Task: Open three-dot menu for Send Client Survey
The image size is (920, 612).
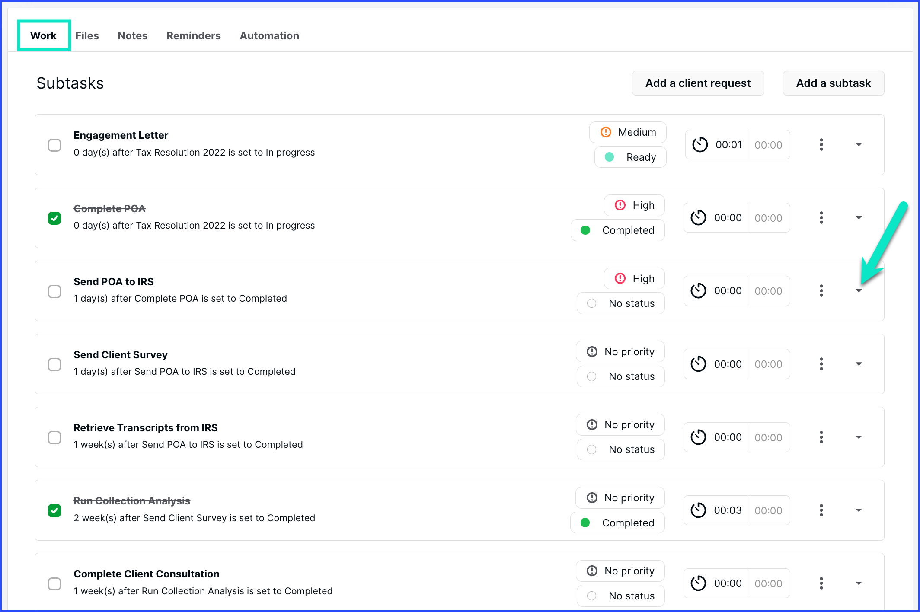Action: 821,364
